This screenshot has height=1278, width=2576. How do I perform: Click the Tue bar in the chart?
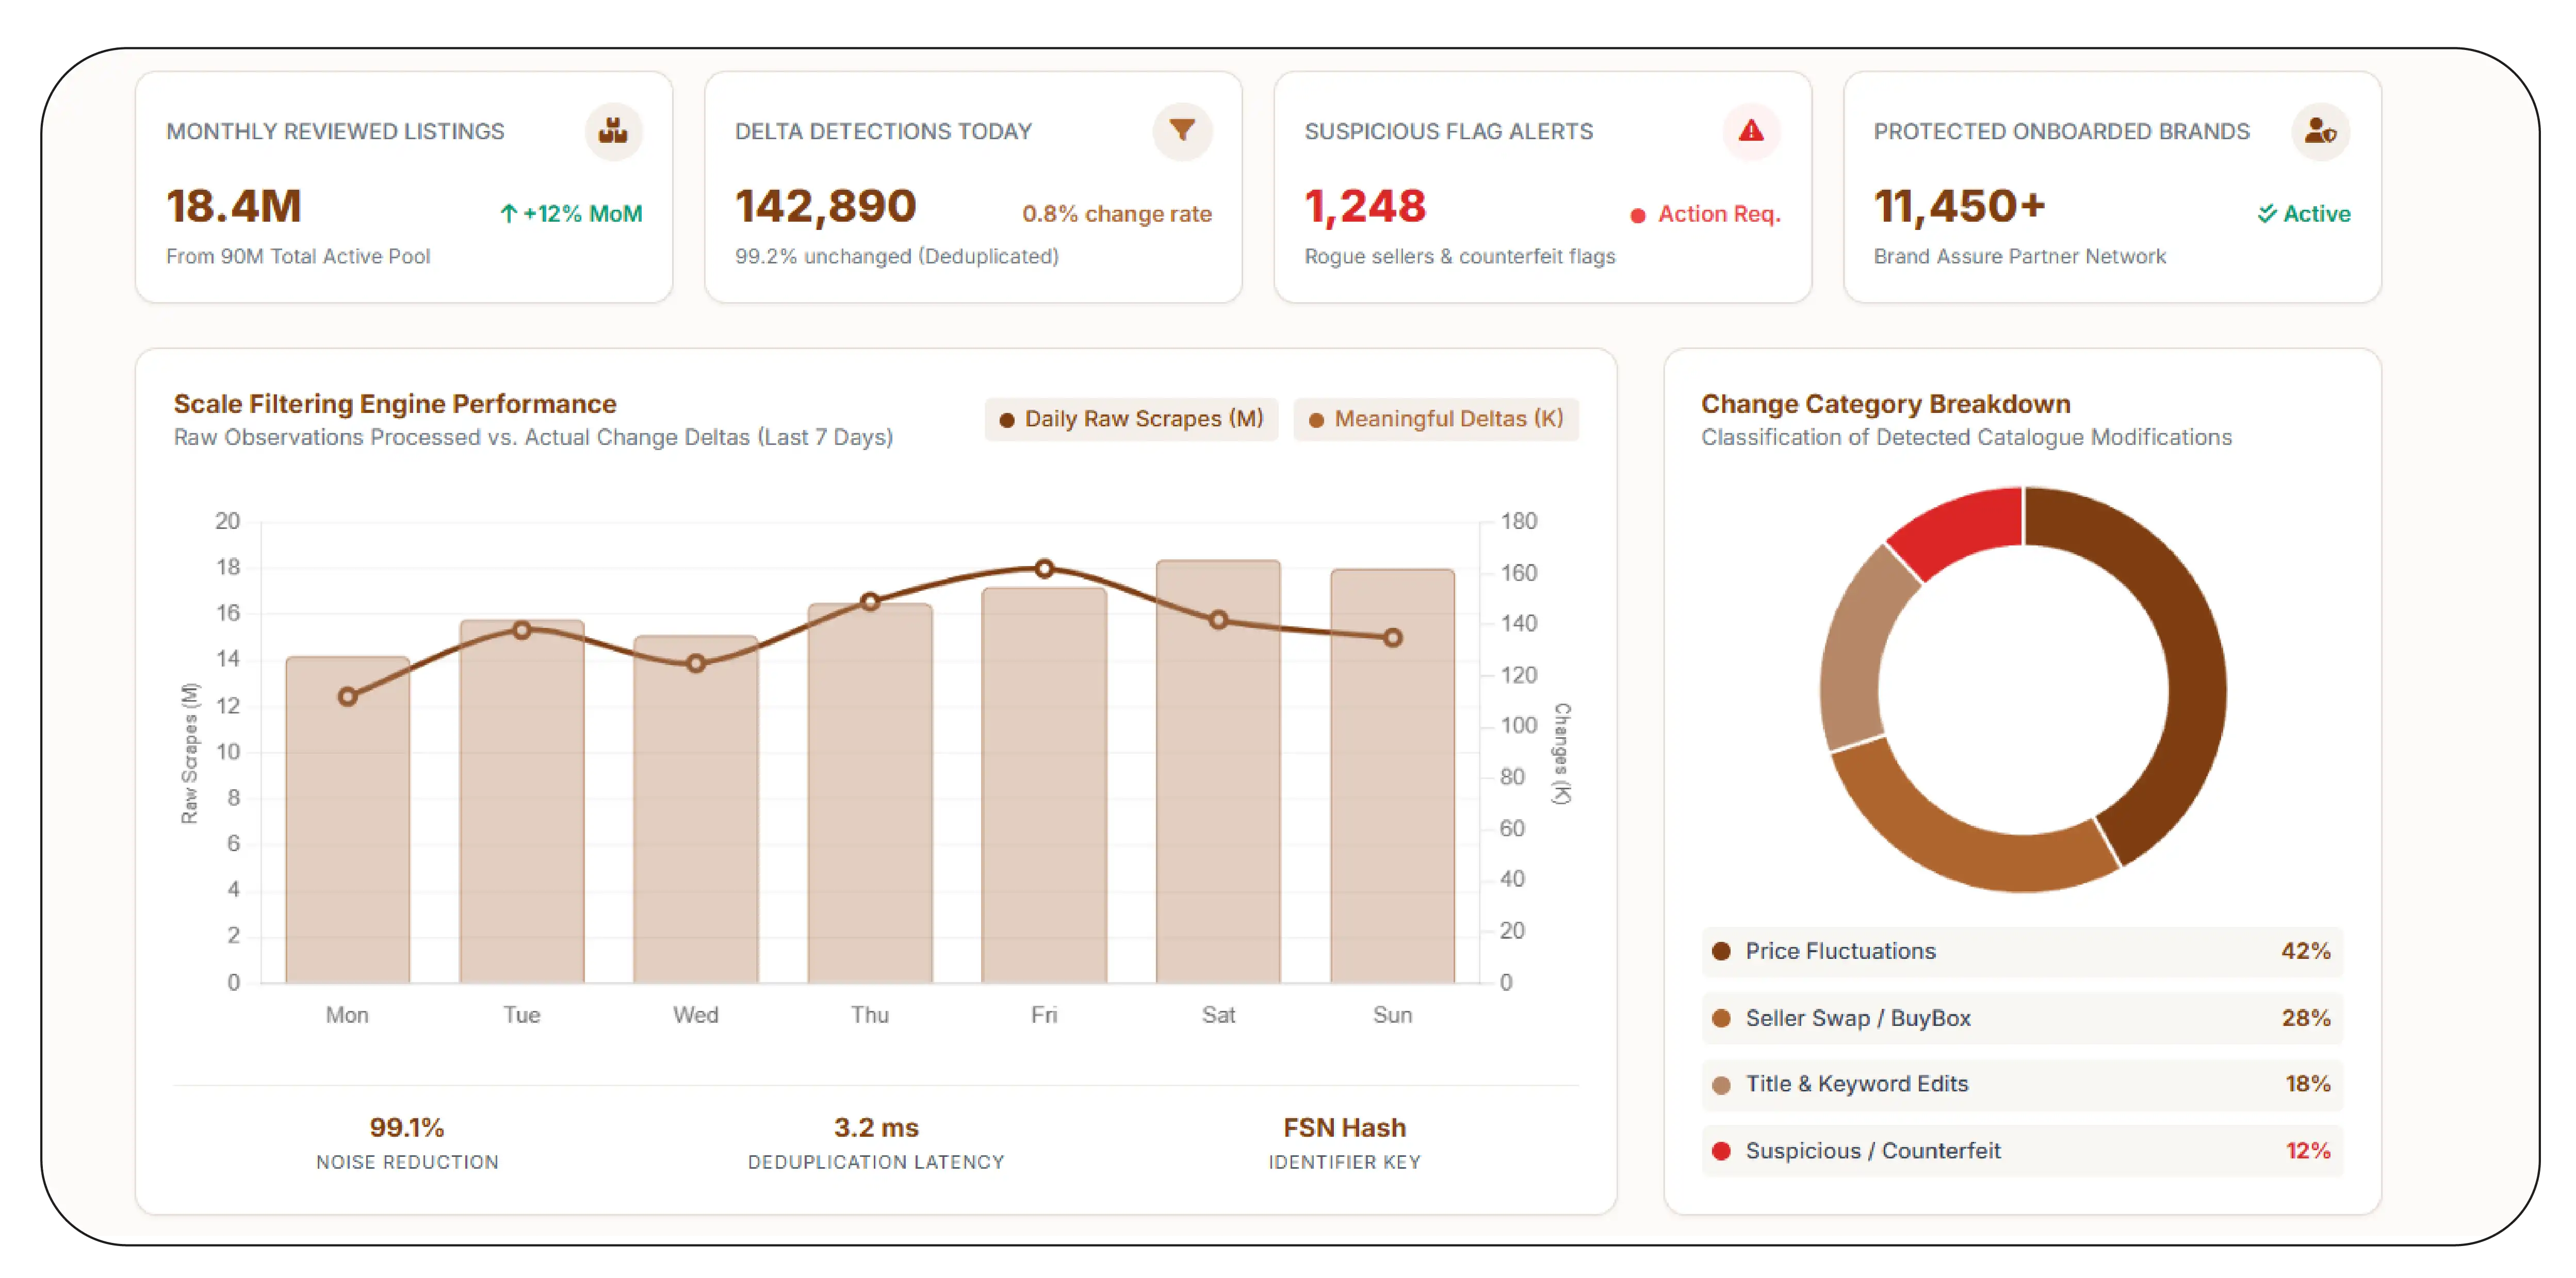521,801
